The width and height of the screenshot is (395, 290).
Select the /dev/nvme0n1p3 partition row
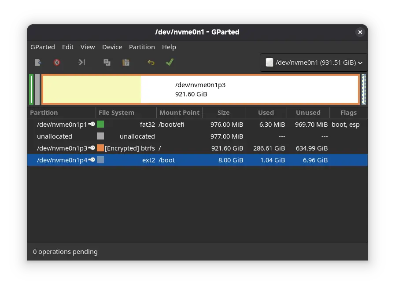point(197,148)
